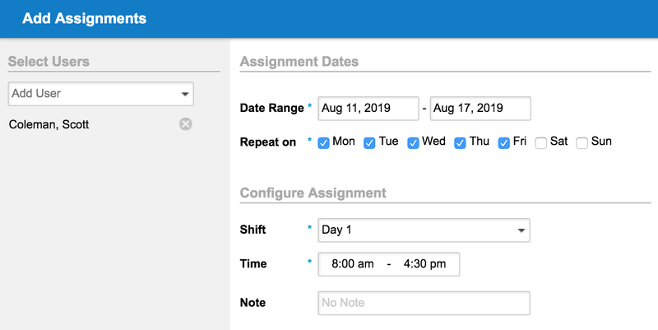The width and height of the screenshot is (658, 330).
Task: Select the 8:00 am start time
Action: tap(353, 264)
